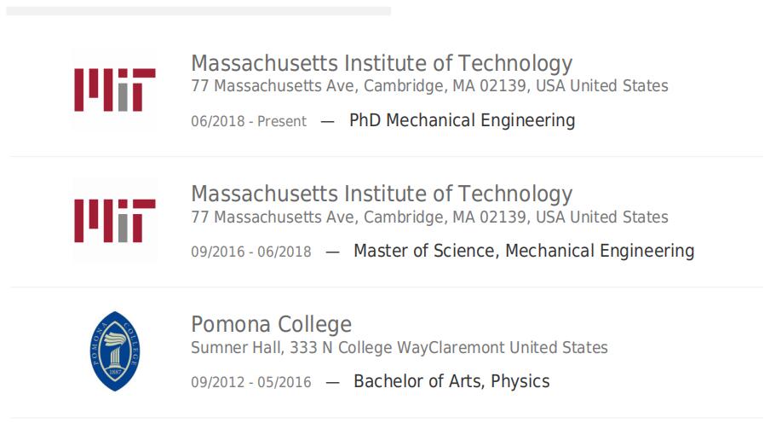Open Massachusetts Institute of Technology Master's heading
This screenshot has height=423, width=770.
382,194
